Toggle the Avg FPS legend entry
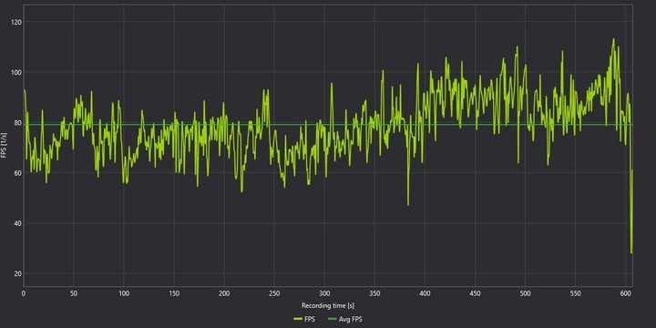This screenshot has height=328, width=656. pyautogui.click(x=344, y=319)
